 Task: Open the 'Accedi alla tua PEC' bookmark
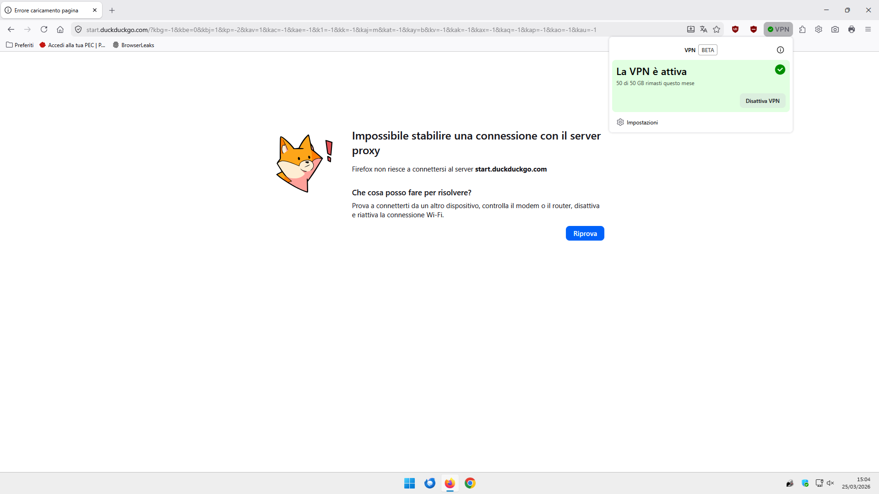pyautogui.click(x=72, y=45)
